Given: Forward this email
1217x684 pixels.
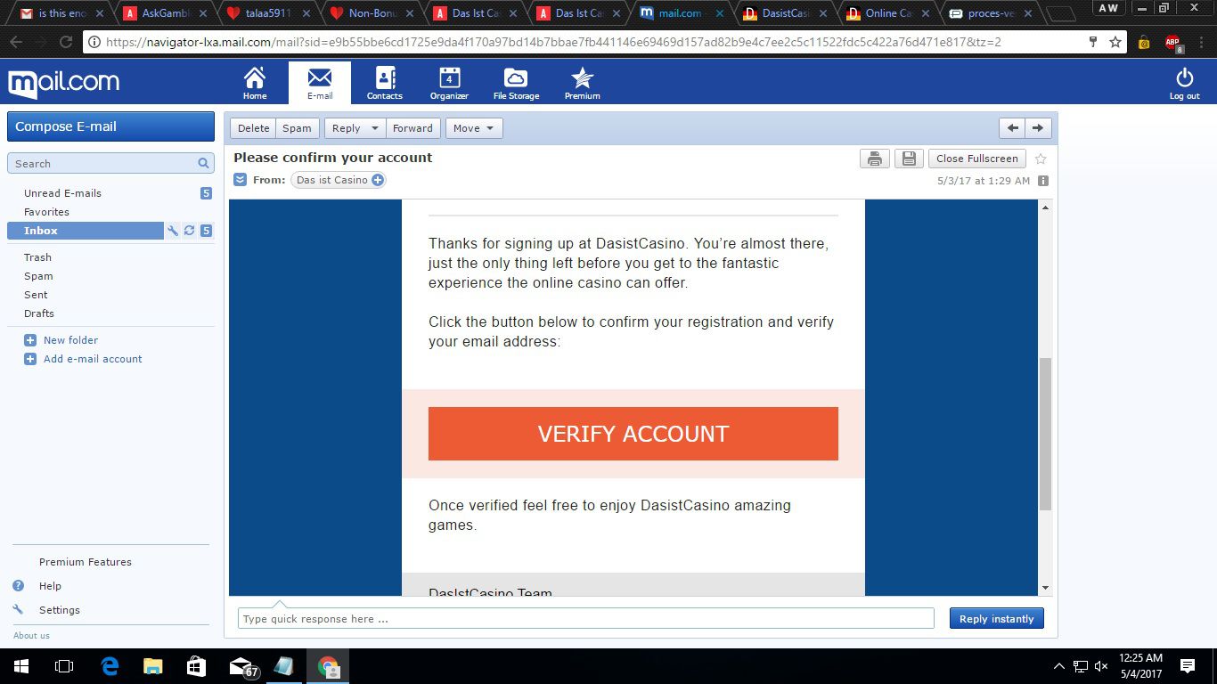Looking at the screenshot, I should pyautogui.click(x=412, y=128).
